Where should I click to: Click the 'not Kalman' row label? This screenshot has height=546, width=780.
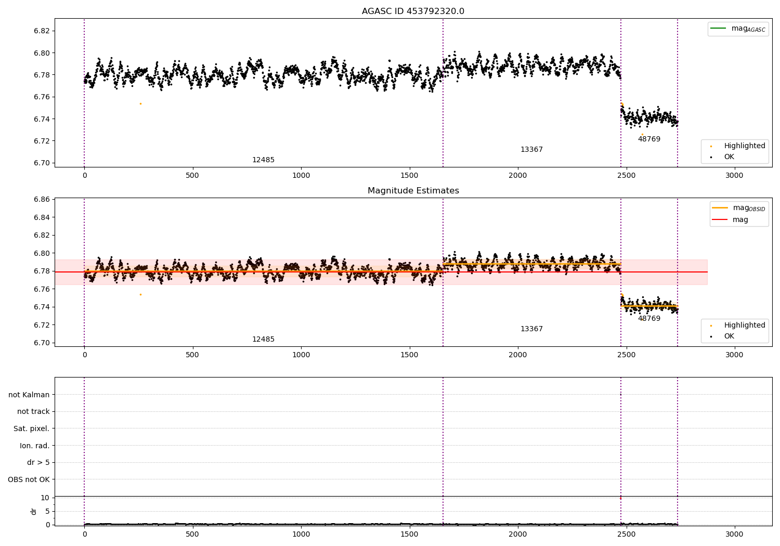[x=29, y=395]
